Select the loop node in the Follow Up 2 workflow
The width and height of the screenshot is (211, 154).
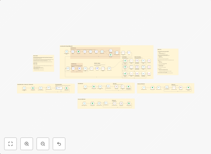[x=106, y=103]
